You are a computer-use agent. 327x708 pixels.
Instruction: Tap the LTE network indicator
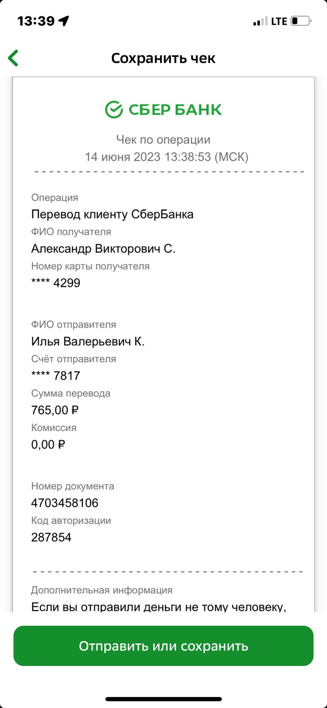[279, 21]
